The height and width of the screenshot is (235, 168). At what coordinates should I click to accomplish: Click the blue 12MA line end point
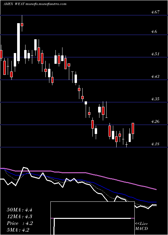(156, 202)
